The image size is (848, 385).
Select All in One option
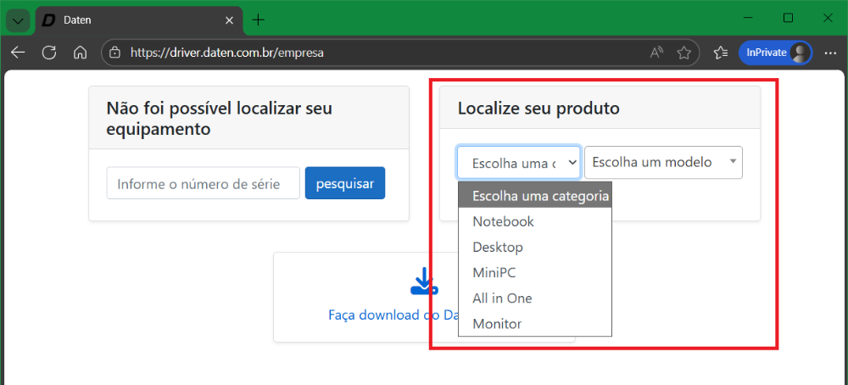[x=502, y=299]
